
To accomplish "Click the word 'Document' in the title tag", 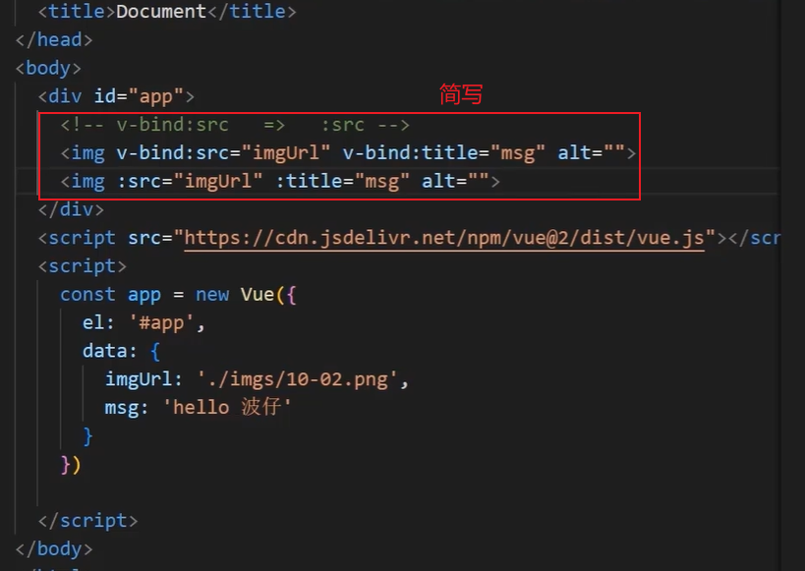I will pyautogui.click(x=161, y=11).
